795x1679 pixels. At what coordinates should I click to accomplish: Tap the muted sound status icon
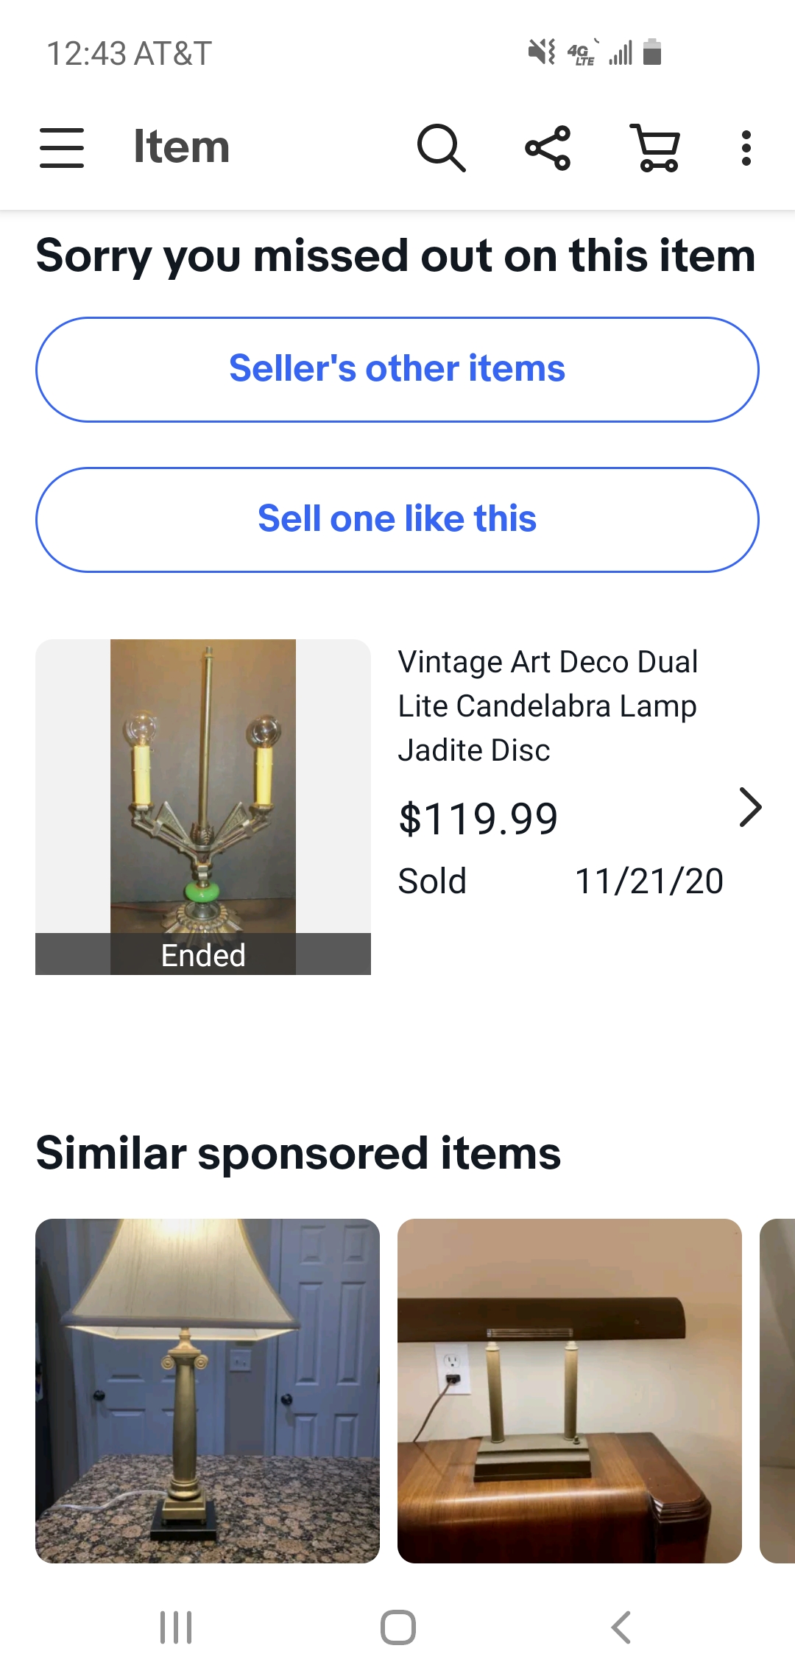tap(542, 52)
